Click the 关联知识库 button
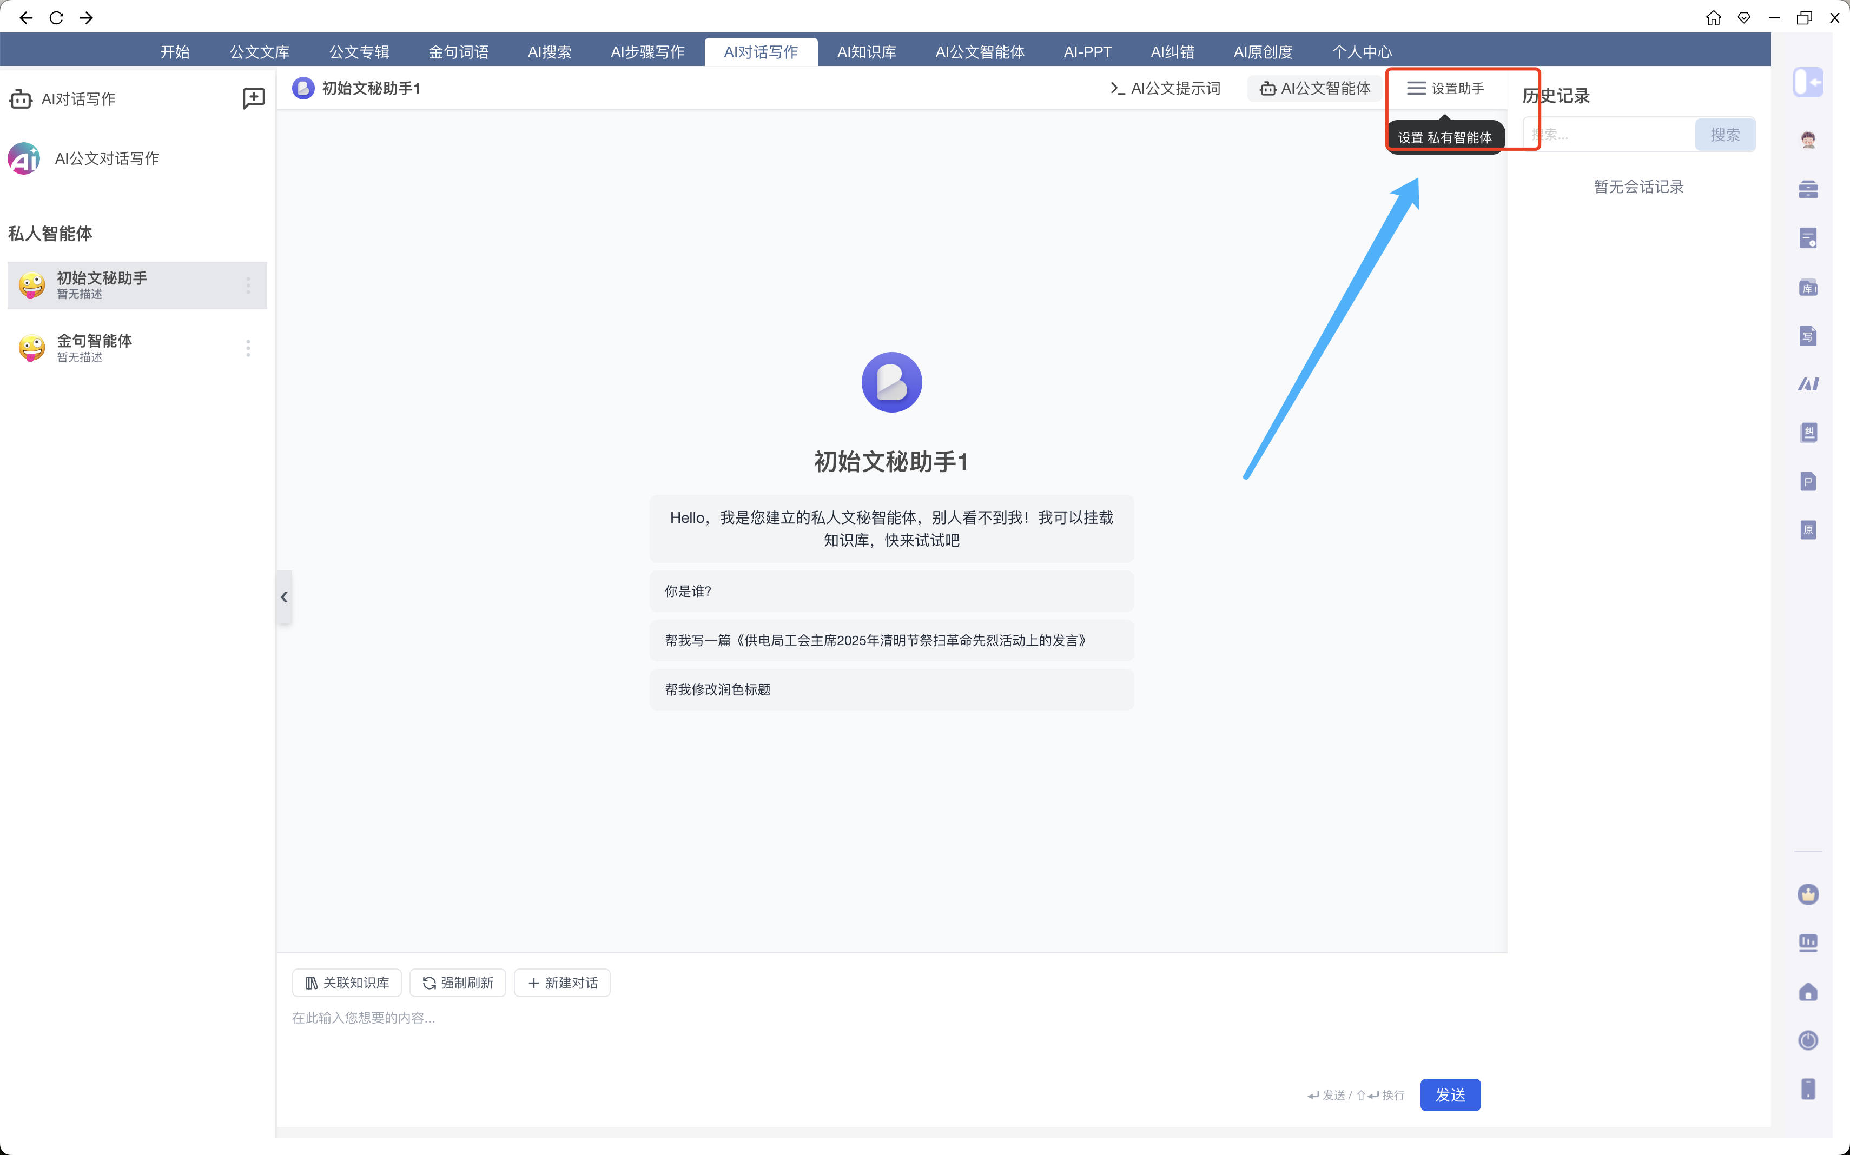Screen dimensions: 1850x1155 (x=347, y=983)
